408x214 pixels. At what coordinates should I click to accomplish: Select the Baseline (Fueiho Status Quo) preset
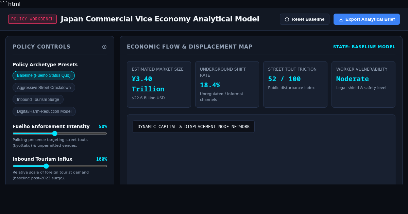point(44,75)
